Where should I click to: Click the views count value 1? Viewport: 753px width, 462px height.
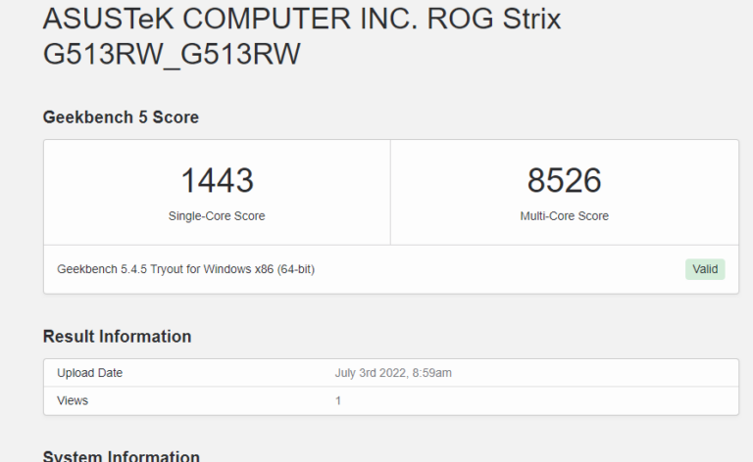[338, 400]
